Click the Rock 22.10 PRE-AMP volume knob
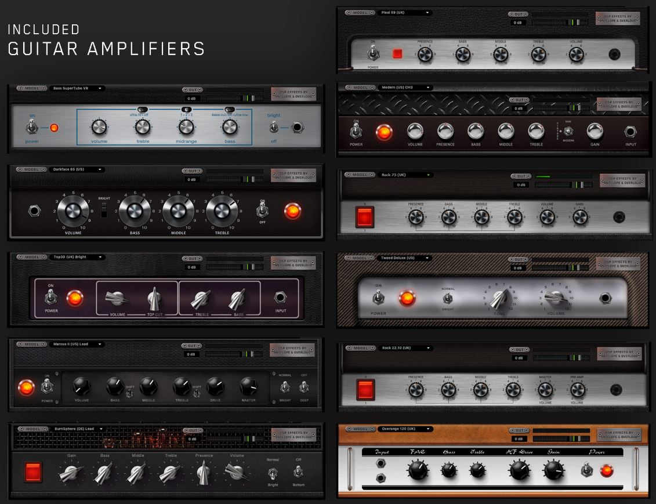656x504 pixels. pos(578,390)
